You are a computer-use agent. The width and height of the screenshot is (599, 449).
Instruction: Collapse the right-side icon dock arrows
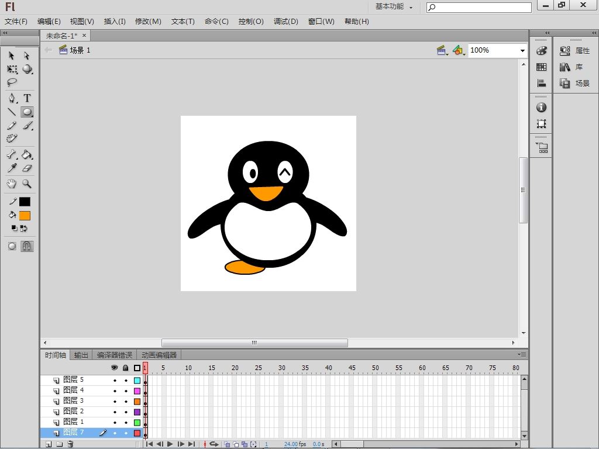coord(547,33)
